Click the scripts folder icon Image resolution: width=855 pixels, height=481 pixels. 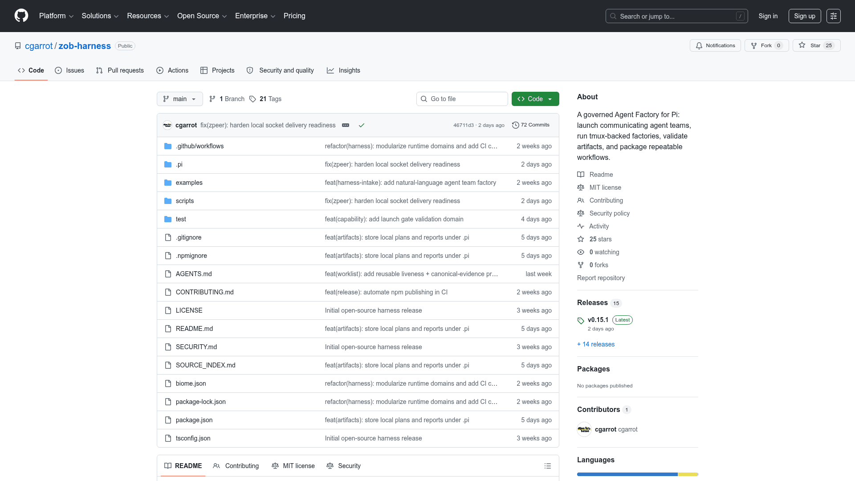[168, 201]
